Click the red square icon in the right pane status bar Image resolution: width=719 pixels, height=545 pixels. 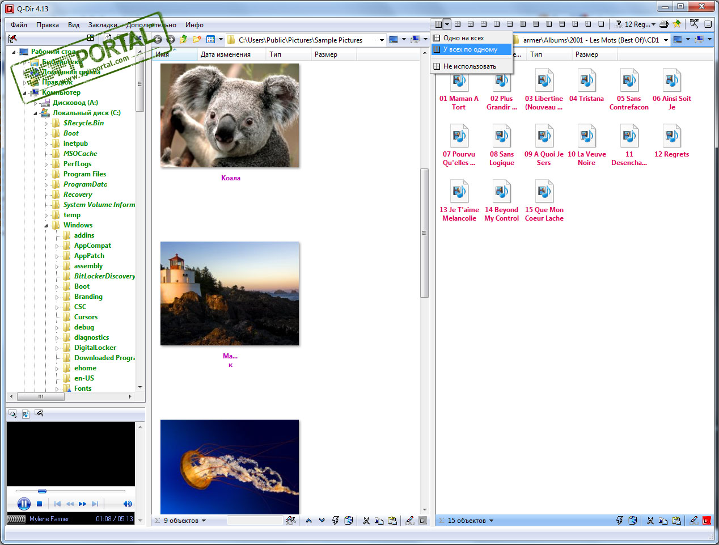[x=707, y=520]
